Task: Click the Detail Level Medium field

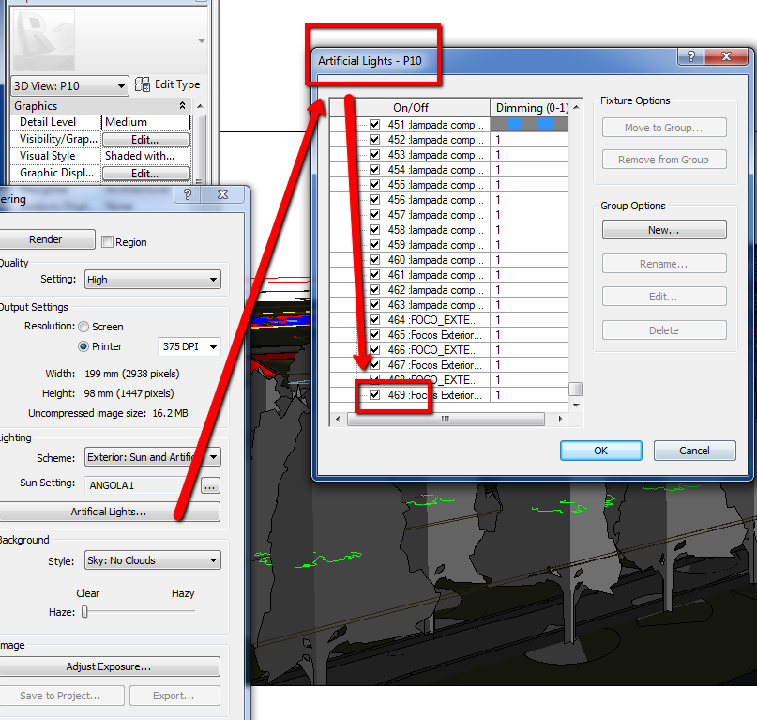Action: 145,122
